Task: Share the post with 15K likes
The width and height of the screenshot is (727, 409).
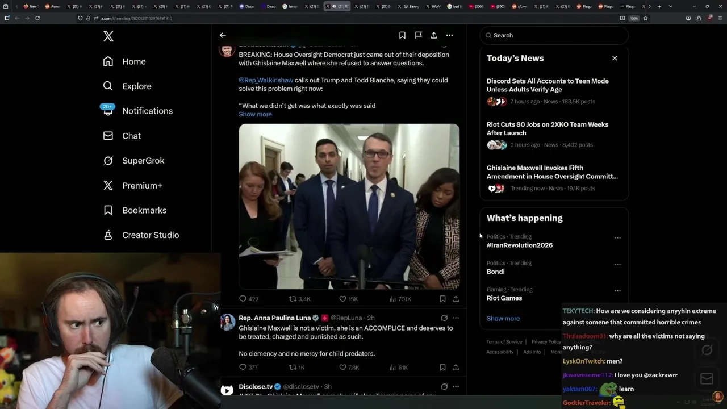Action: (456, 299)
